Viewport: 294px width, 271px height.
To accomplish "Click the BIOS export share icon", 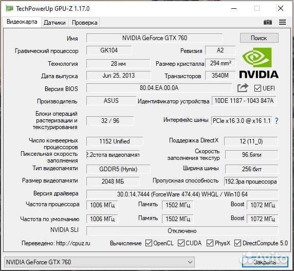I will (x=243, y=88).
